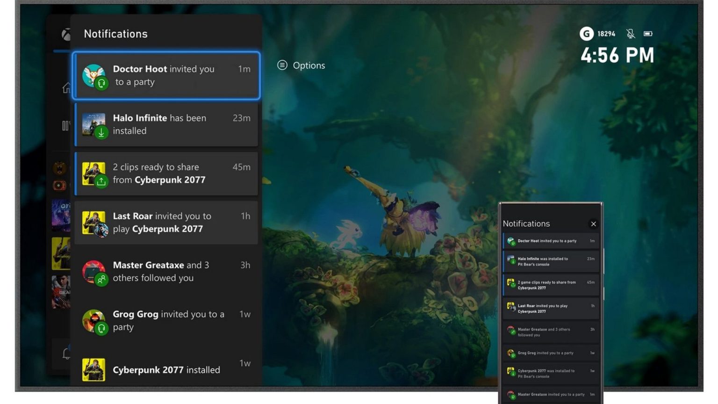Unmute the microphone via the status bar icon
This screenshot has width=718, height=404.
pyautogui.click(x=631, y=34)
